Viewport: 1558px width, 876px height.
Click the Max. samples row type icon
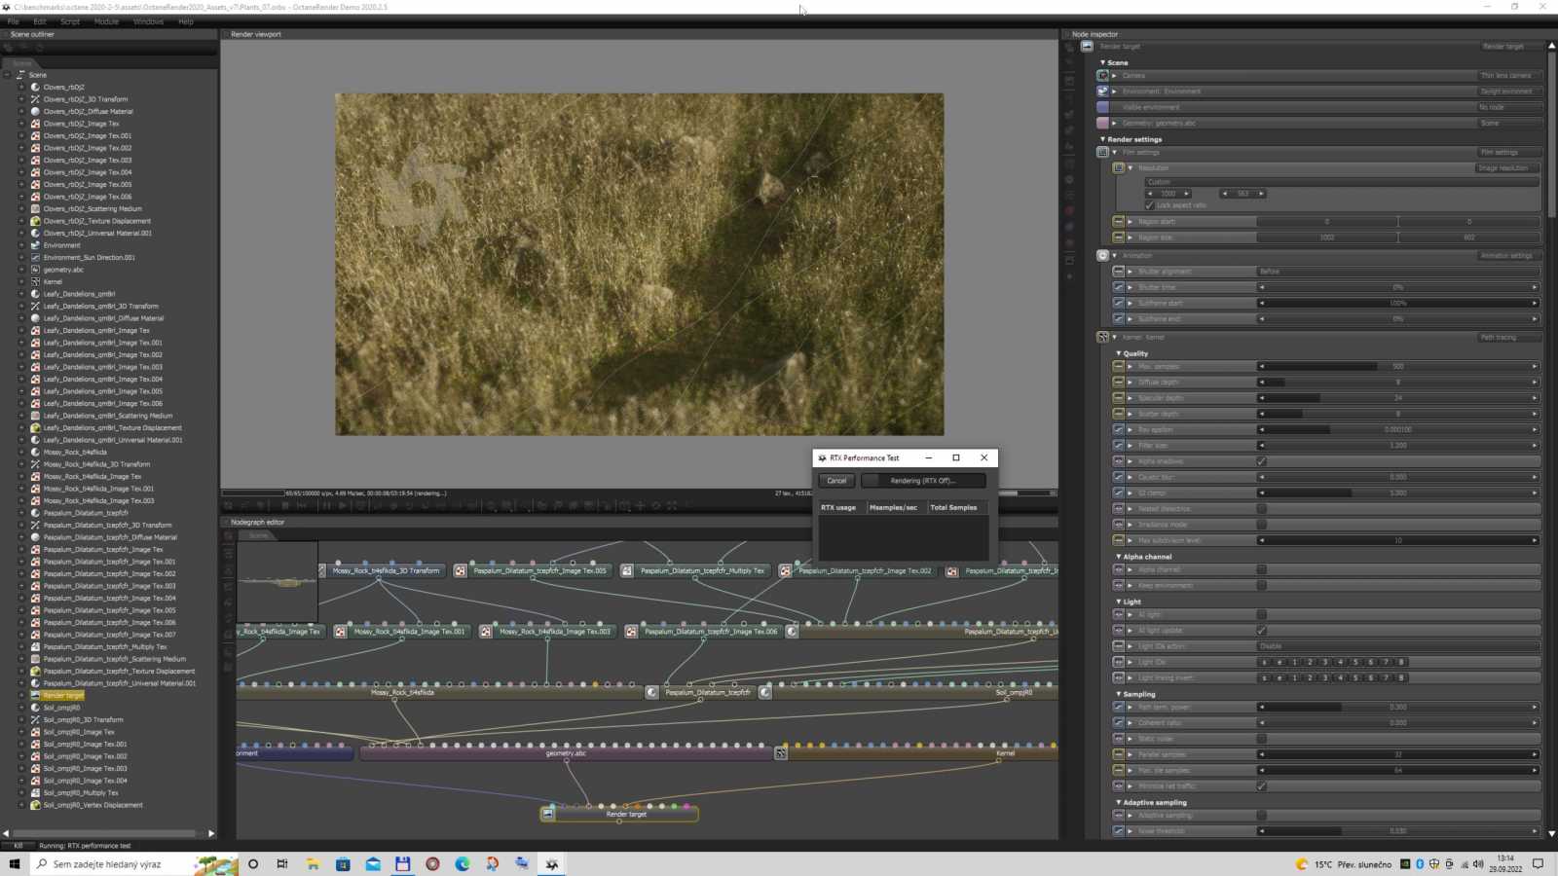pos(1118,367)
